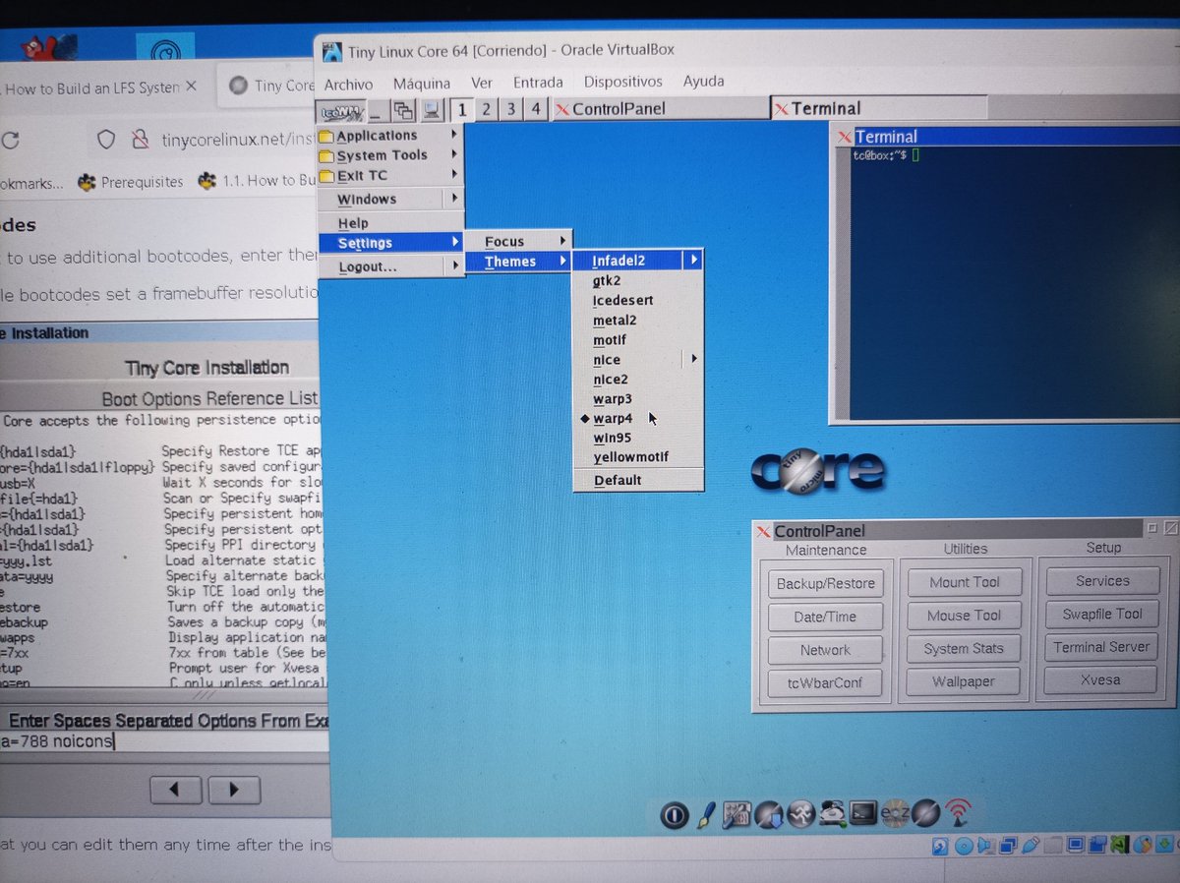Open the Prerequisites bookmark
The width and height of the screenshot is (1180, 883).
click(x=131, y=181)
